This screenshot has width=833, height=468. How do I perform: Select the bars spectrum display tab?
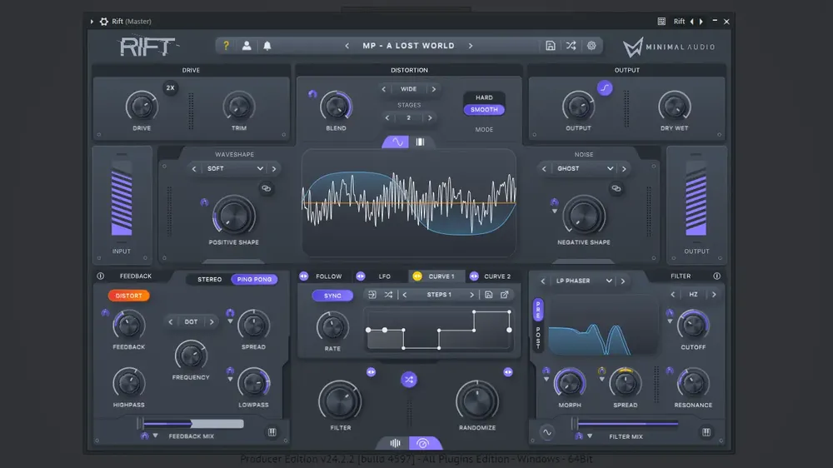(x=420, y=142)
